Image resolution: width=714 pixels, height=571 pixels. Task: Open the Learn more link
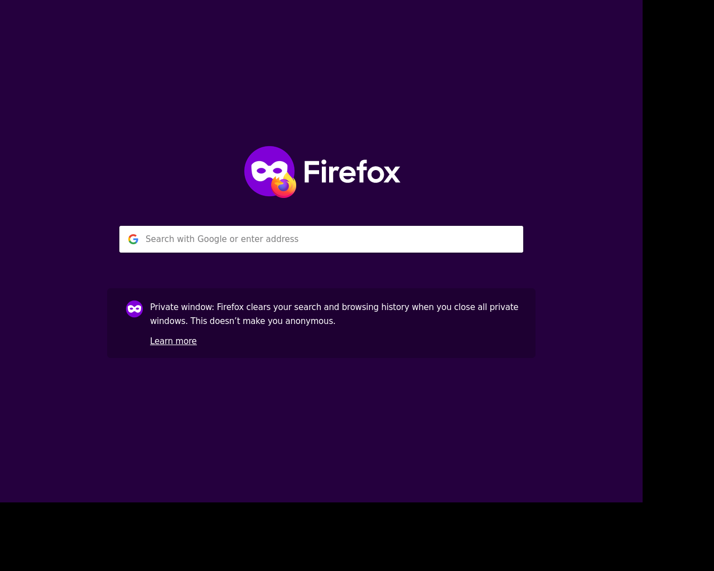pyautogui.click(x=173, y=341)
